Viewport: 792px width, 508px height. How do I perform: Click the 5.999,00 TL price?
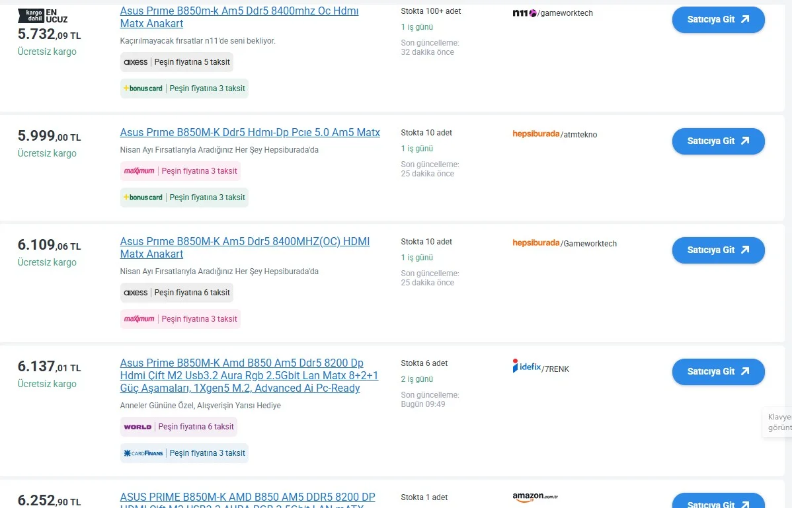49,135
